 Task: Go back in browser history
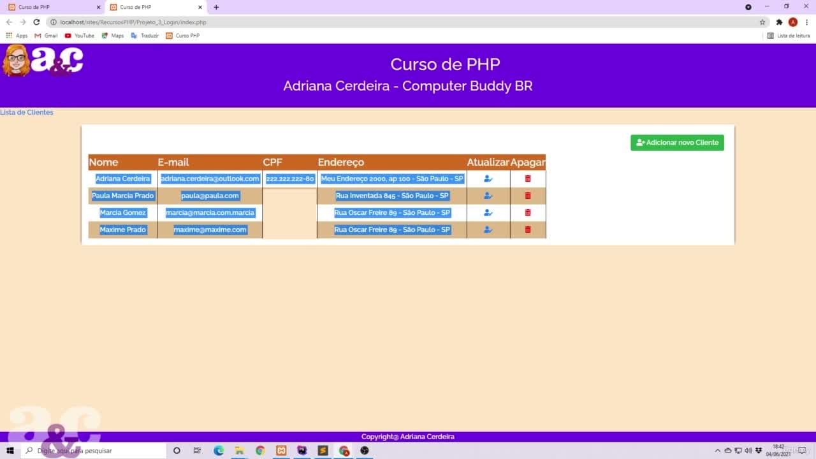pyautogui.click(x=9, y=22)
